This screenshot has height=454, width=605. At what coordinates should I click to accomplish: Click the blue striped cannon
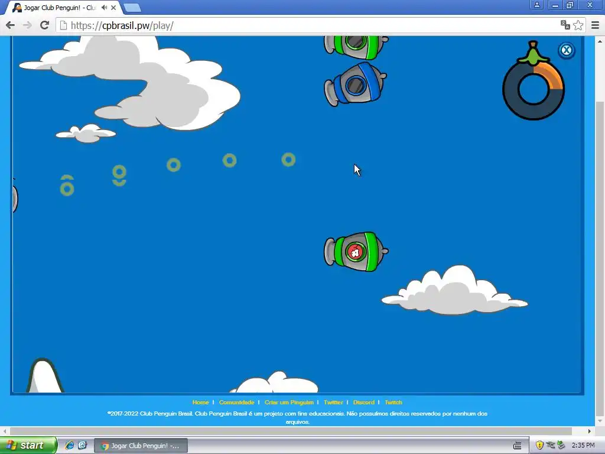pyautogui.click(x=355, y=84)
